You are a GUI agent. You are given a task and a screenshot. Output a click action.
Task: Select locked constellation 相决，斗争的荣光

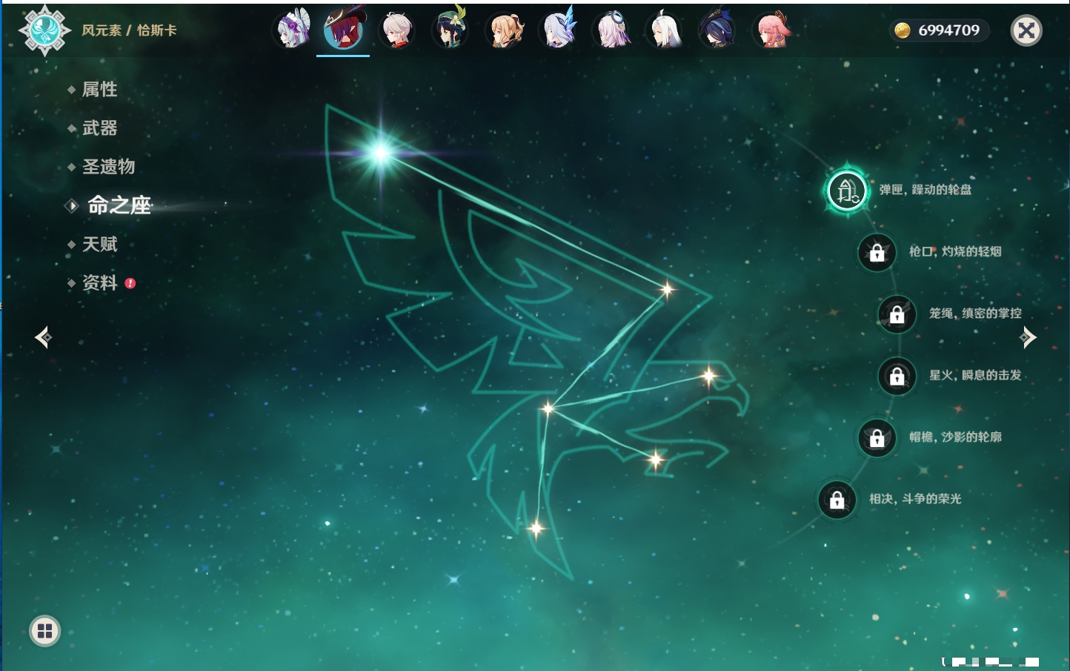click(x=837, y=500)
